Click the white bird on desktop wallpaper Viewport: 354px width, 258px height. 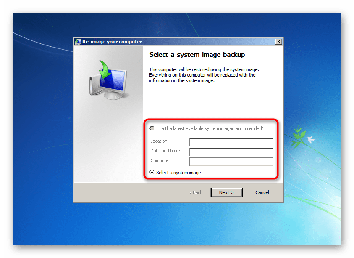click(x=311, y=139)
